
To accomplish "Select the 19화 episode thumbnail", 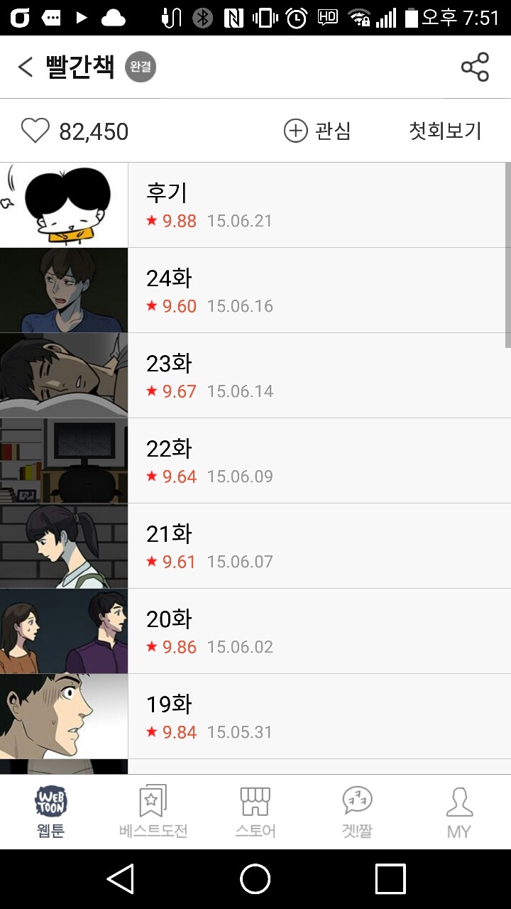I will (x=64, y=717).
